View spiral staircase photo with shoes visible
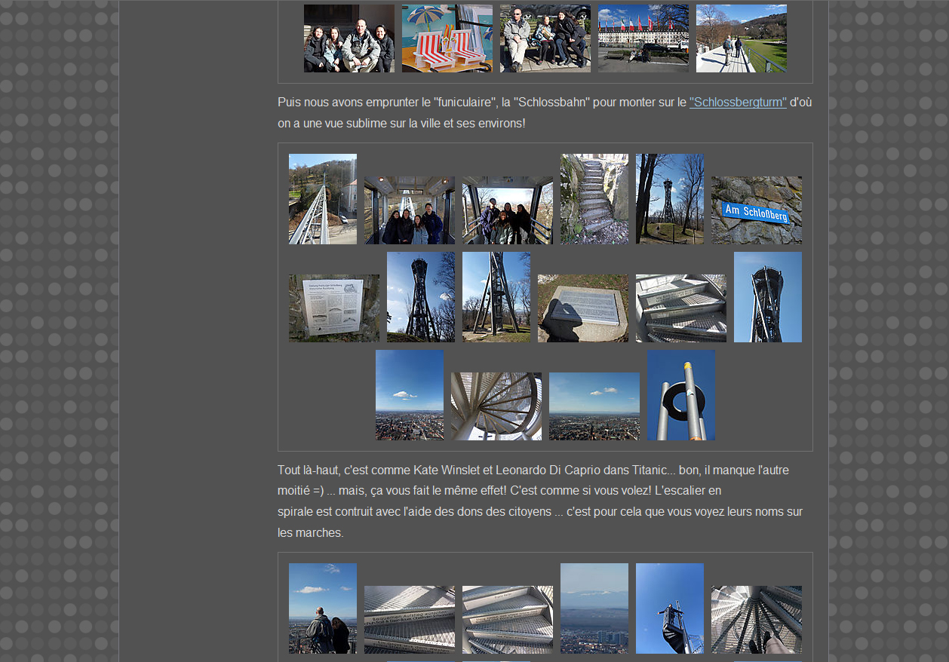Image resolution: width=949 pixels, height=662 pixels. tap(756, 620)
